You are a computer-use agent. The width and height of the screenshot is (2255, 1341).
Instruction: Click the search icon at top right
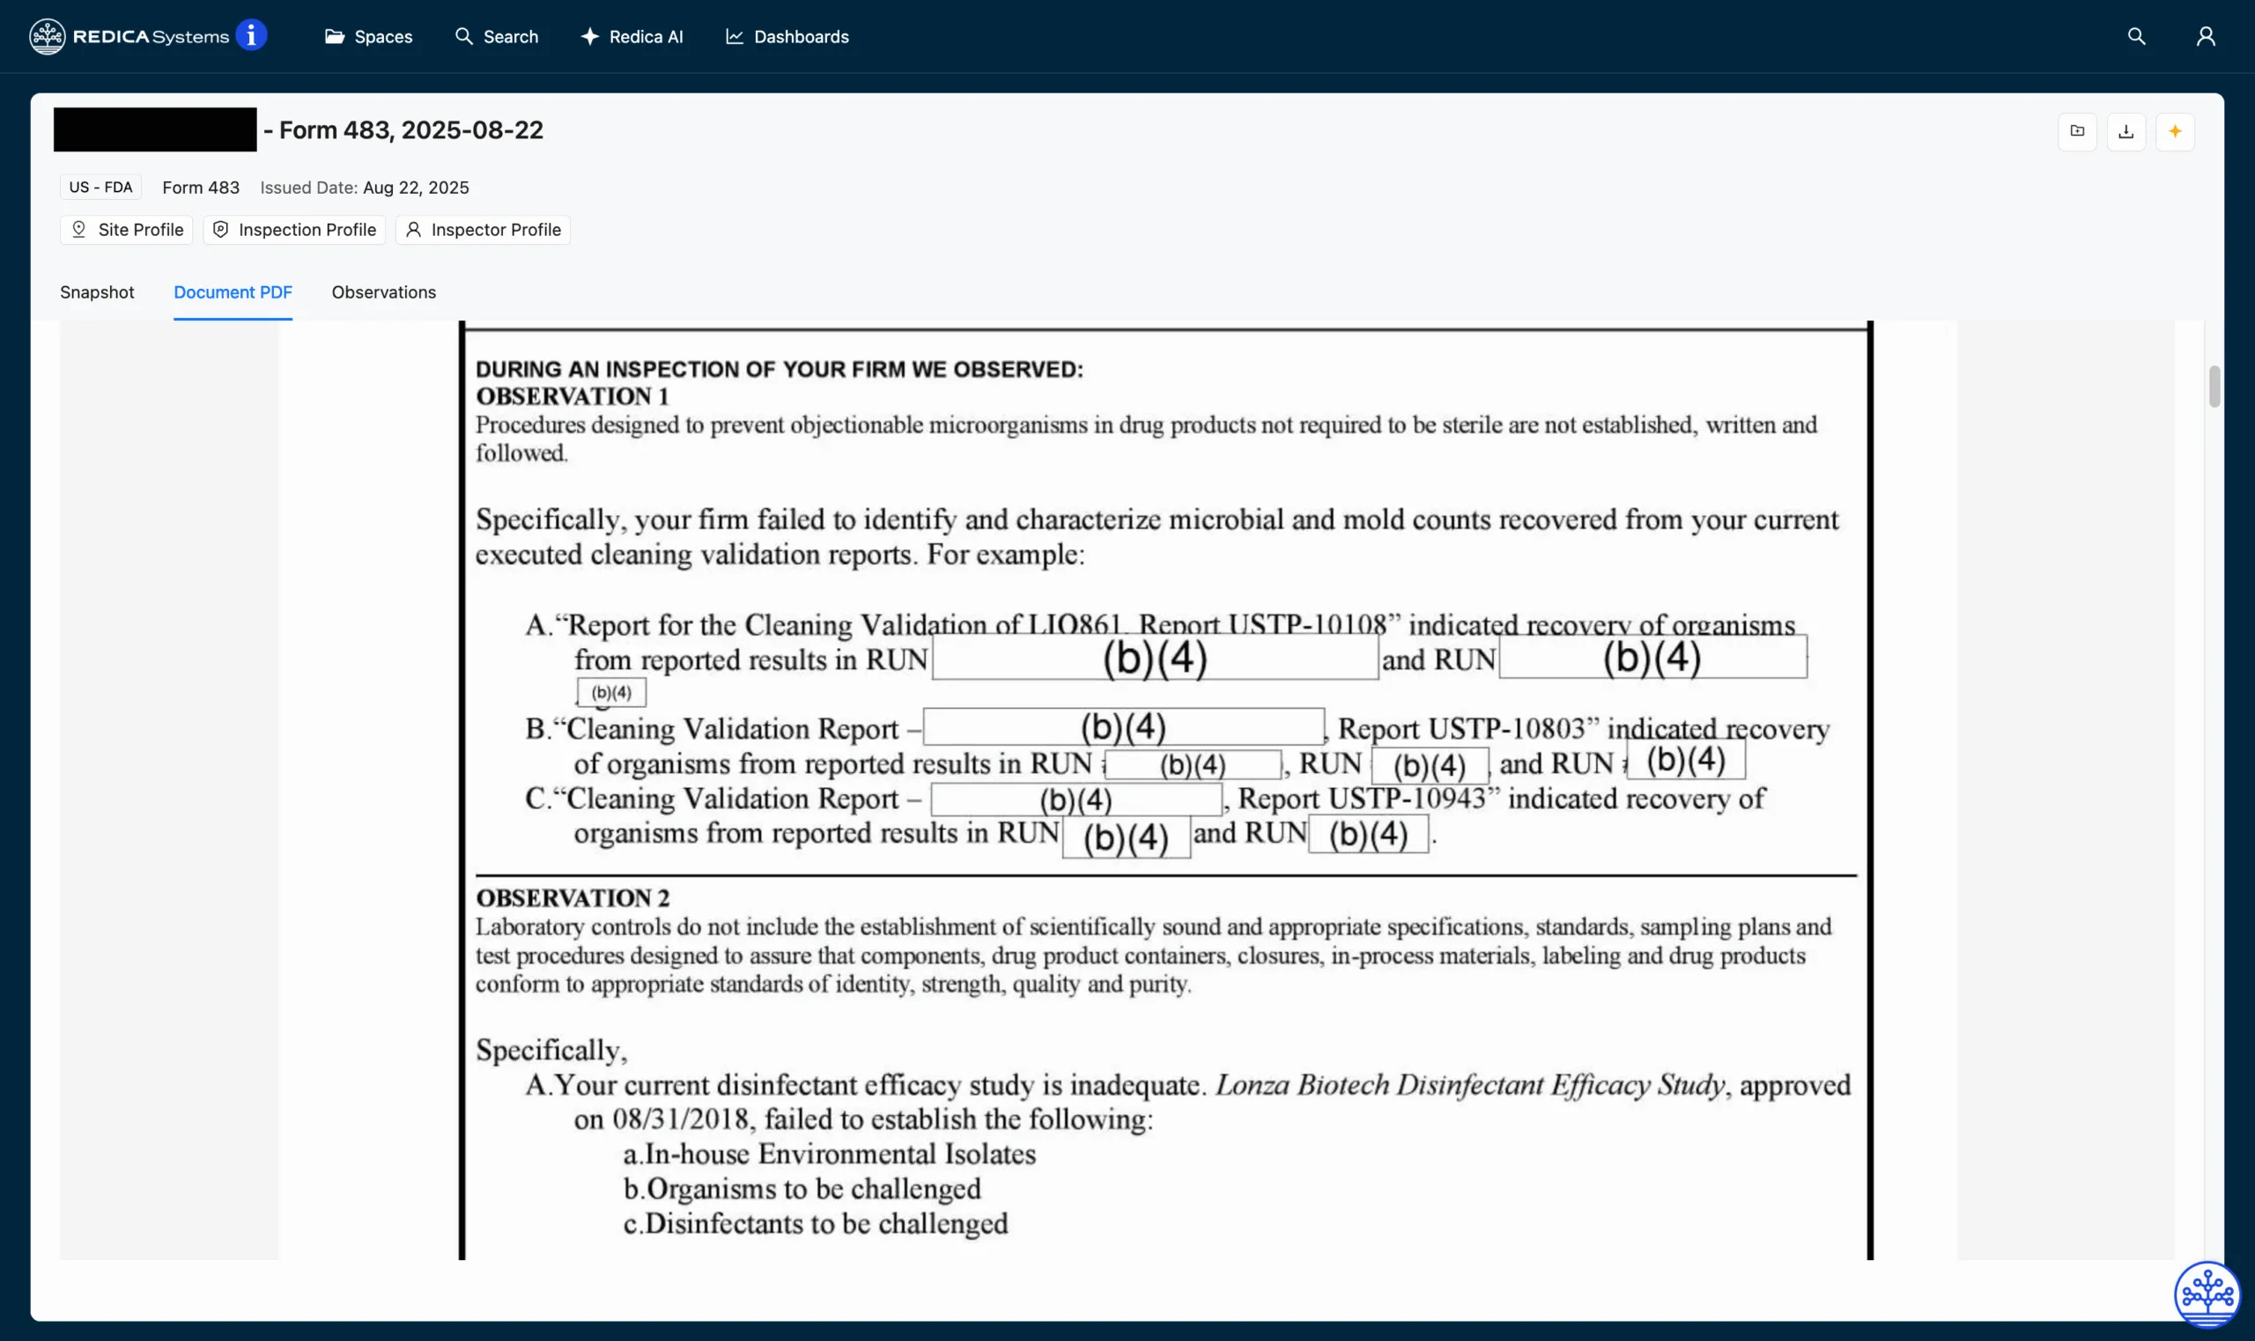tap(2136, 35)
